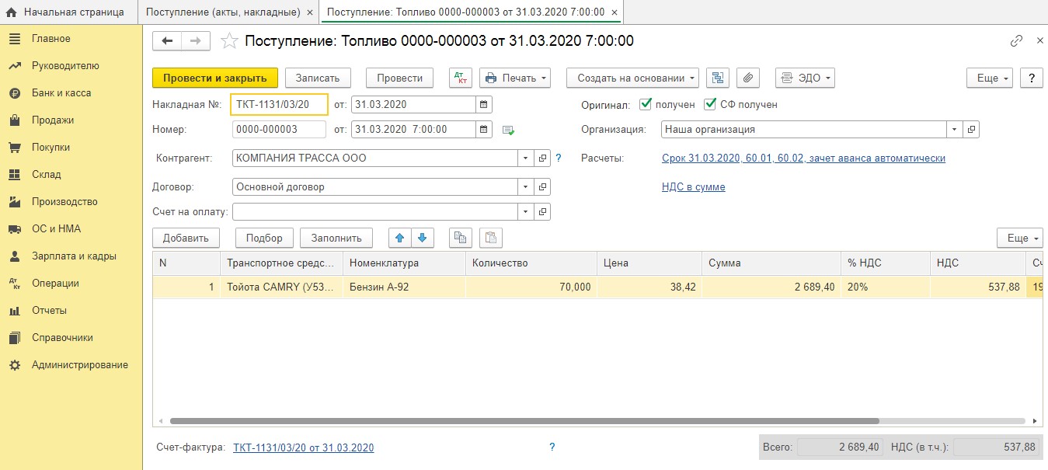Click Накладная № input field
Screen dimensions: 1048x470
click(x=280, y=104)
